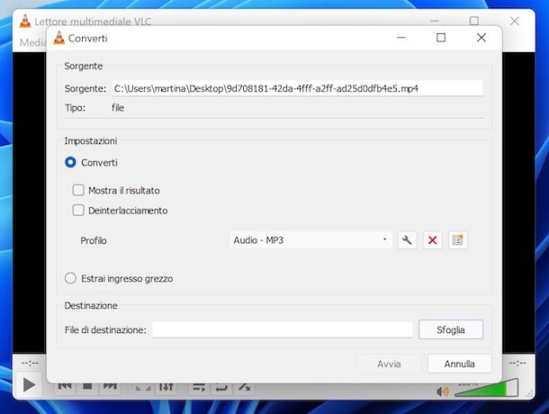
Task: Click the Sfoglia button
Action: (451, 329)
